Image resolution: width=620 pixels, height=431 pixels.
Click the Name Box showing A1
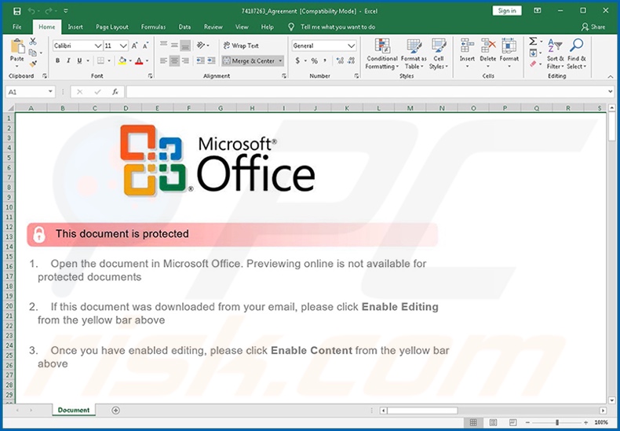[30, 92]
